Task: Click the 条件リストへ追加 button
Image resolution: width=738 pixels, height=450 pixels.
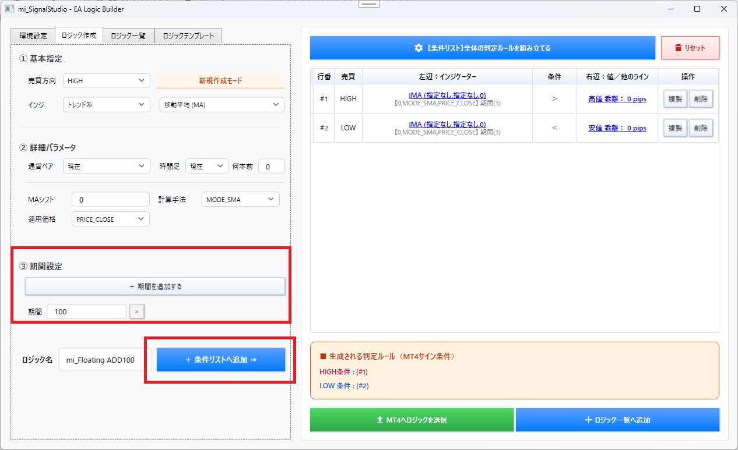Action: (221, 360)
